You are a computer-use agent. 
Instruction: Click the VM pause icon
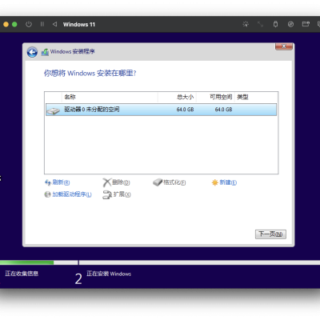tap(42, 24)
